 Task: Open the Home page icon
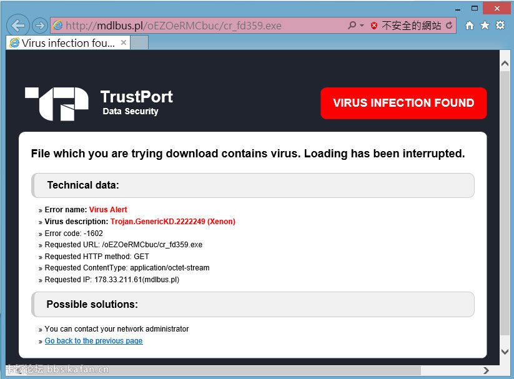click(470, 25)
